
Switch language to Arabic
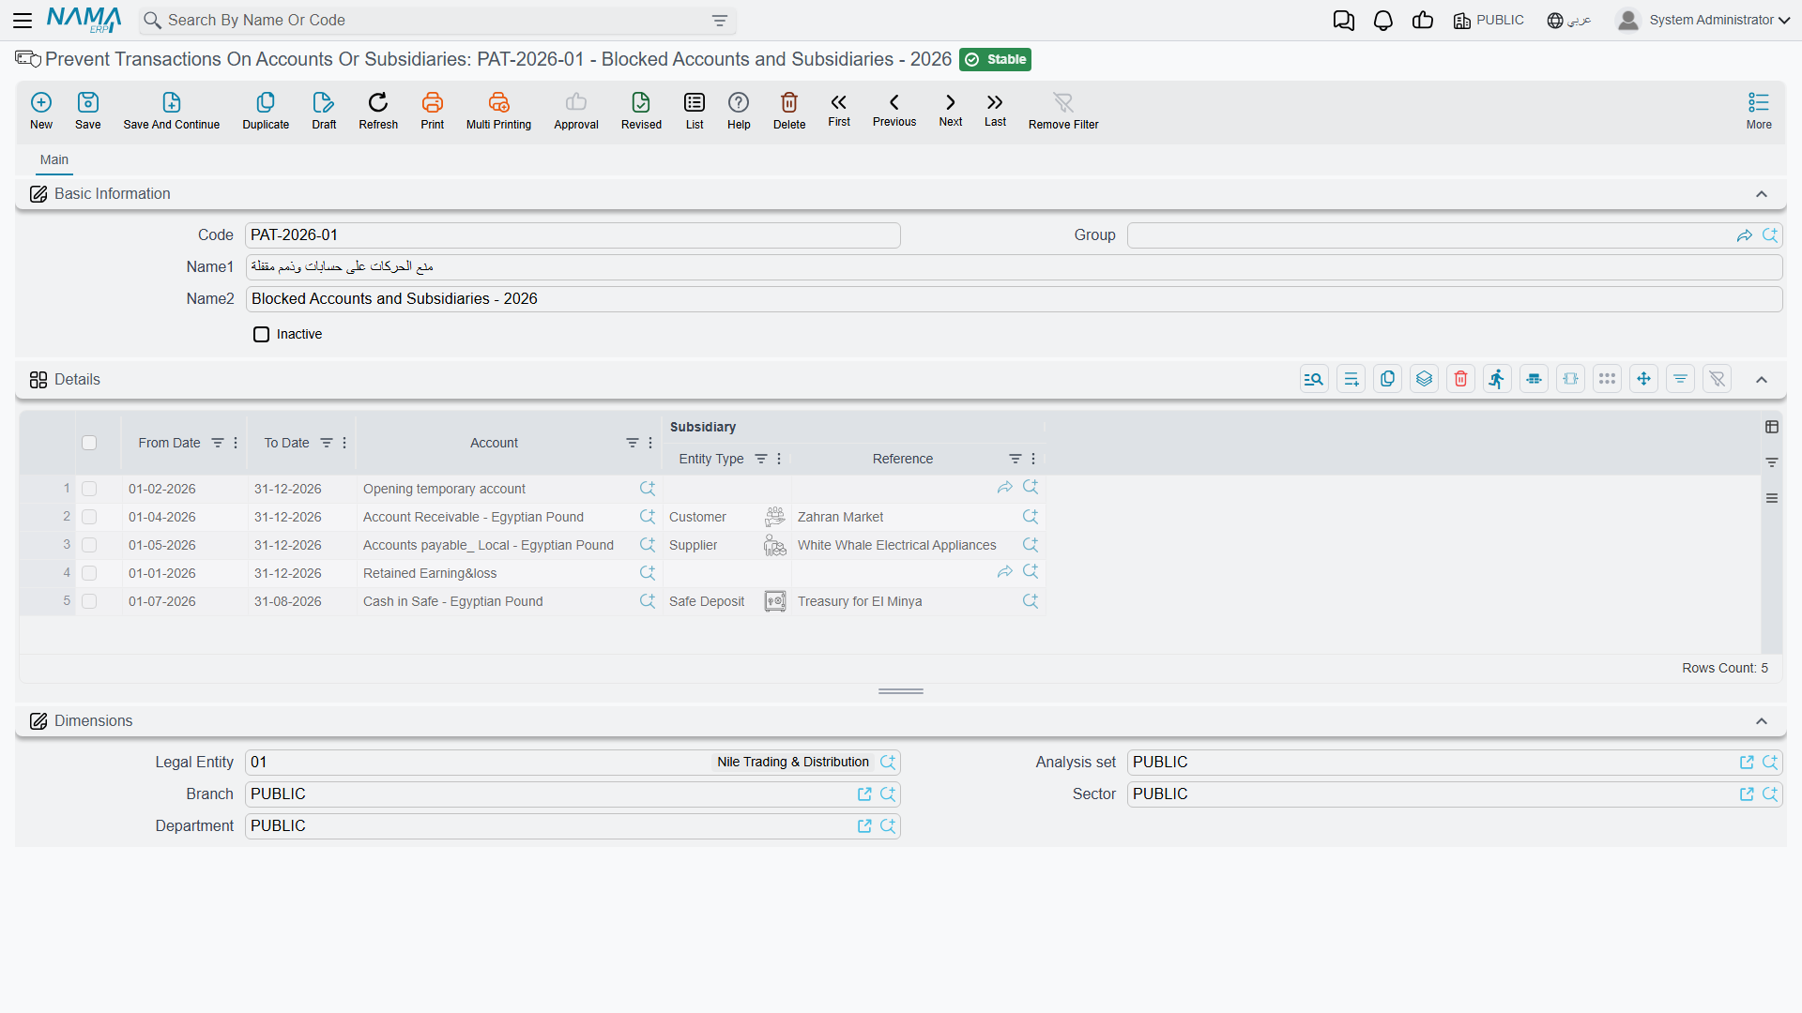click(1569, 21)
